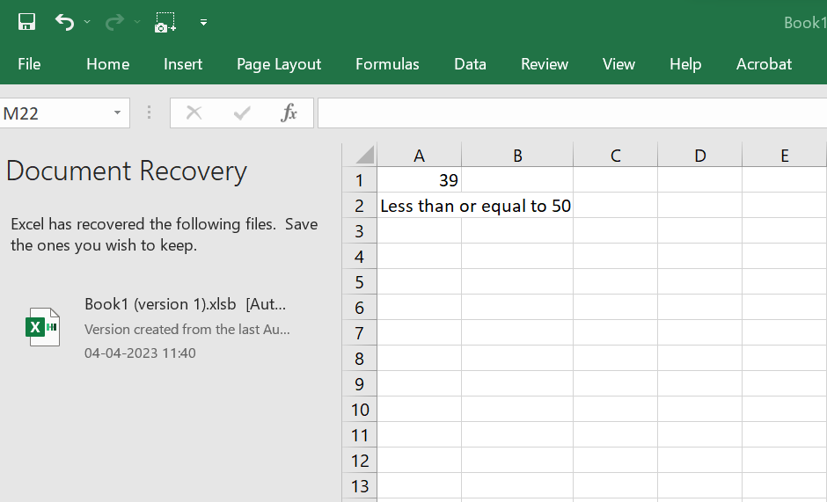The width and height of the screenshot is (827, 502).
Task: Open the Page Layout tab
Action: [279, 64]
